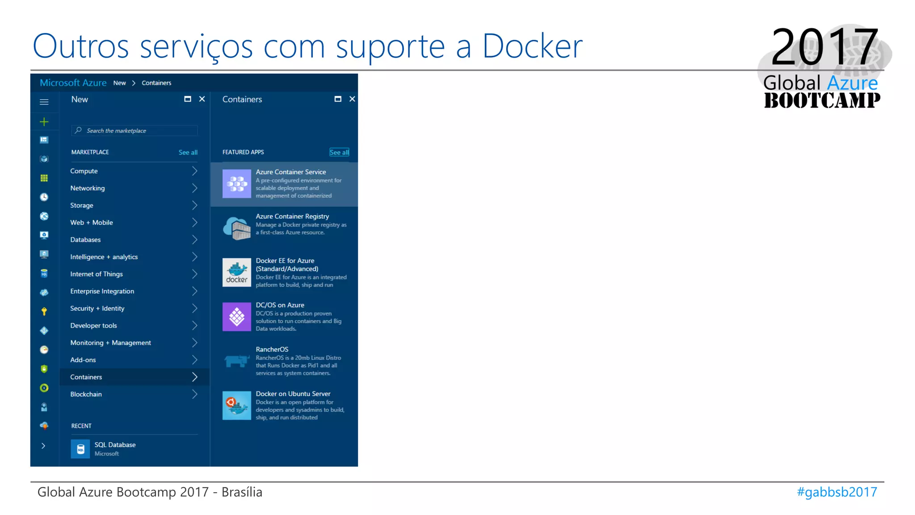Open the Resource groups cube icon
915x515 pixels.
44,159
